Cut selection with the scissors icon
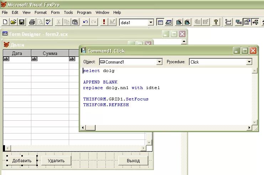264x175 pixels. click(58, 22)
